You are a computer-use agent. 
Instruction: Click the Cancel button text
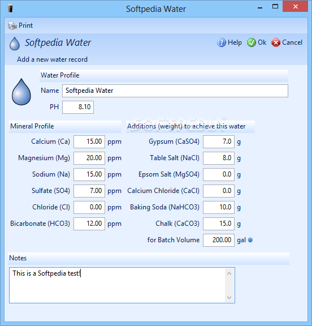pos(292,42)
